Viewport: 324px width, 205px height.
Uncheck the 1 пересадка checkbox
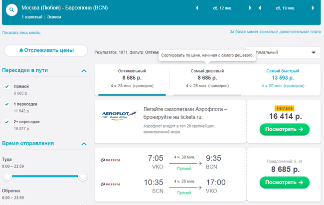(7, 104)
